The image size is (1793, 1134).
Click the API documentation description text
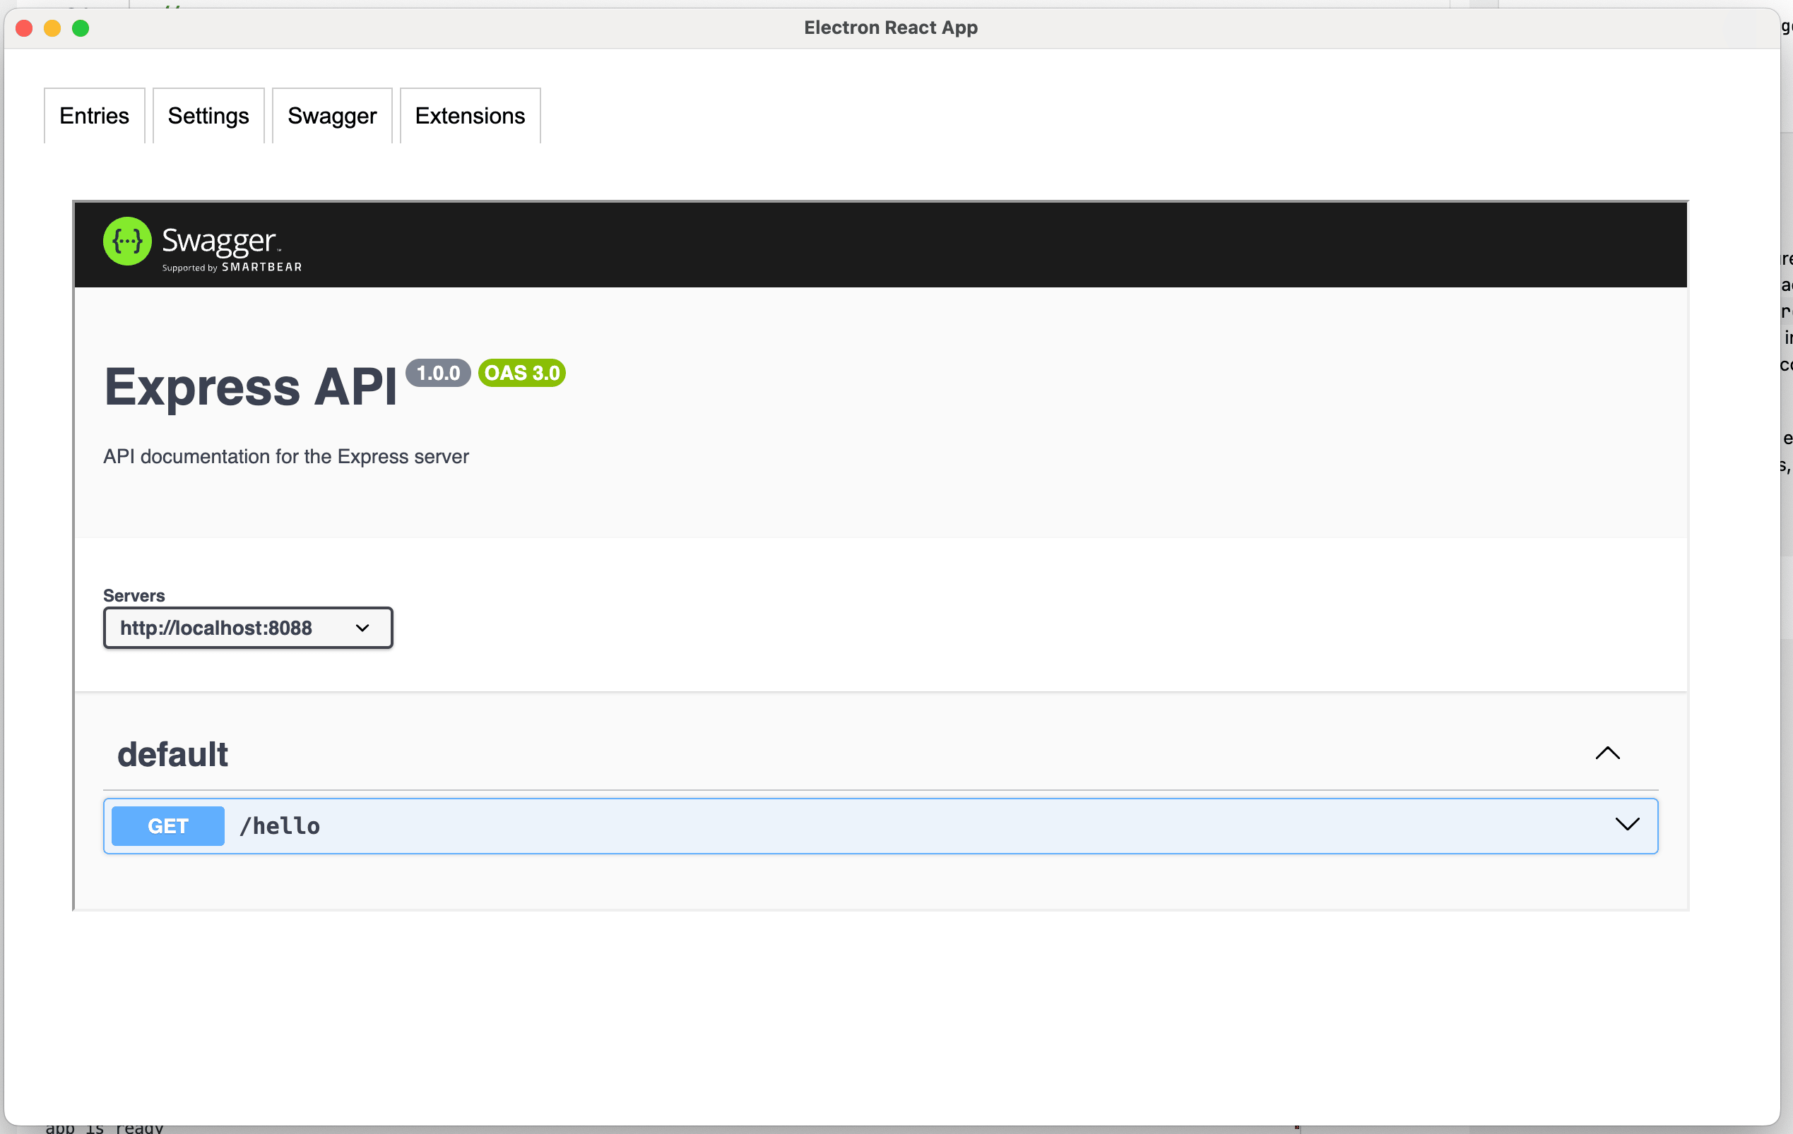(286, 456)
